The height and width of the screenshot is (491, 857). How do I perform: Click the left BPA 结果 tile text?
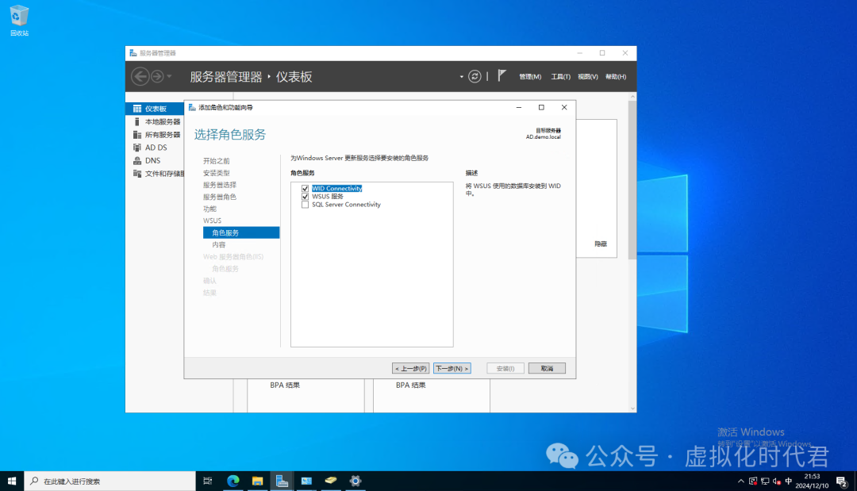(285, 386)
